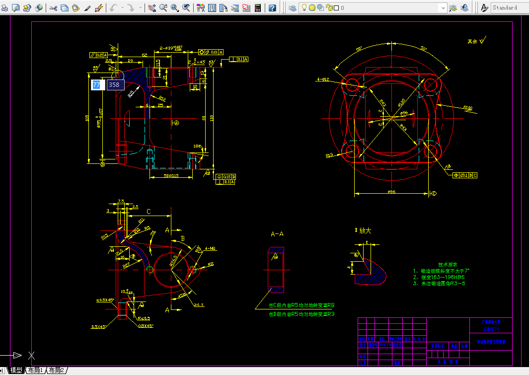Select the 在C段内自R5均匀地转变至R8 note
The height and width of the screenshot is (375, 529).
click(302, 305)
